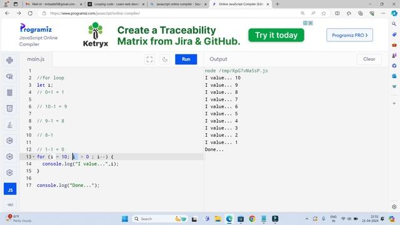This screenshot has width=400, height=225.
Task: Open the Go compiler icon
Action: point(10,204)
